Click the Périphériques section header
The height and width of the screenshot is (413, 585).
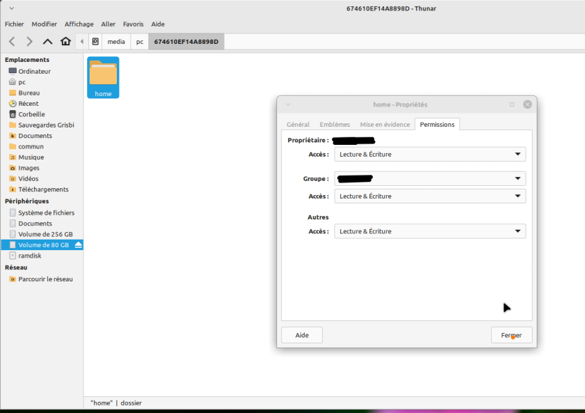pos(27,201)
